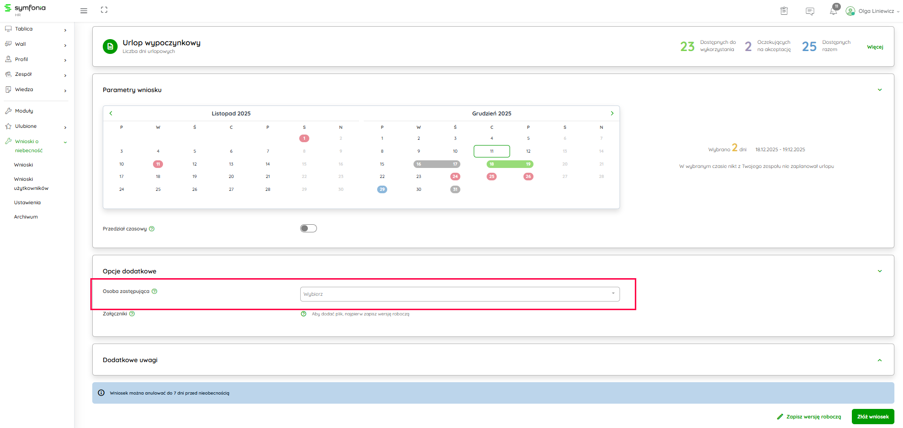Open the chat messages icon
903x428 pixels.
pos(810,11)
